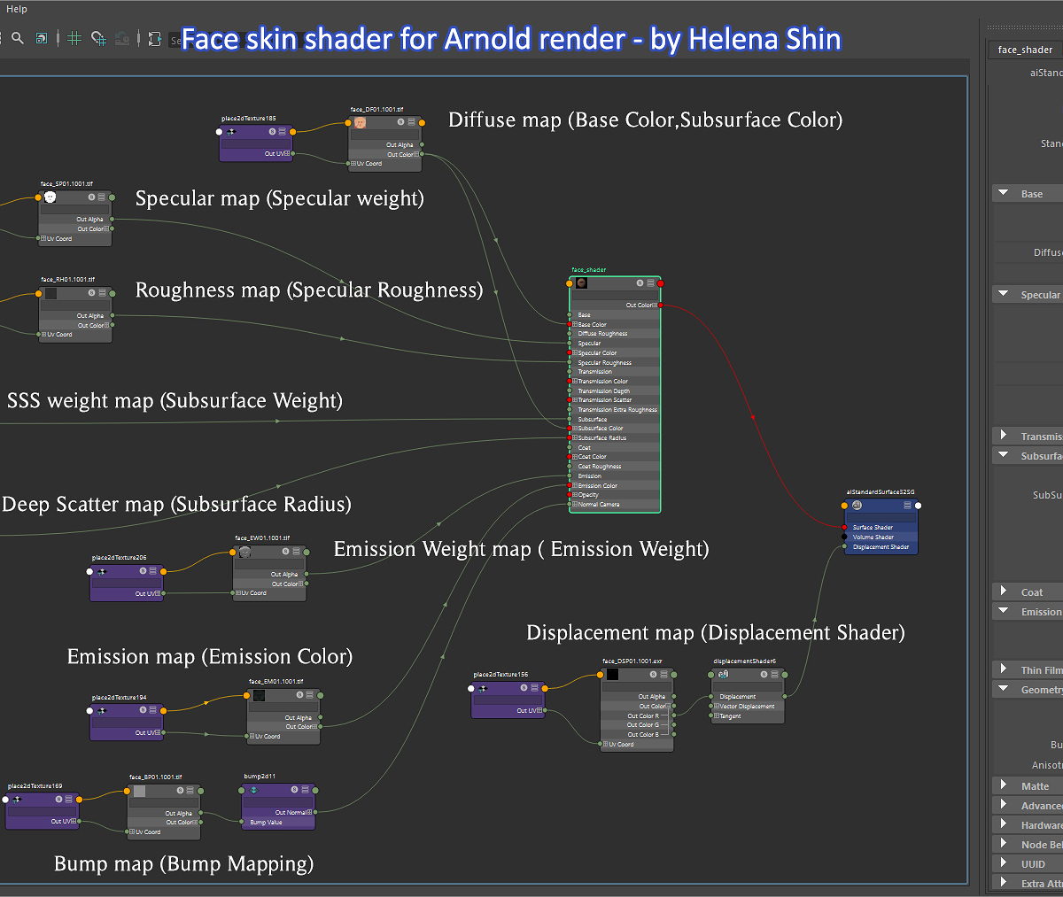1063x897 pixels.
Task: Expand the Coat section
Action: point(1004,592)
